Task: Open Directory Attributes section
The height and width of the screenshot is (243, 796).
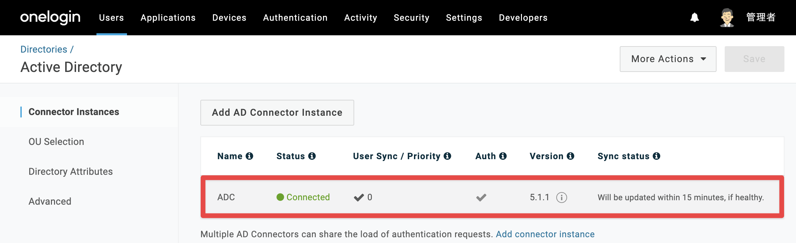Action: 71,172
